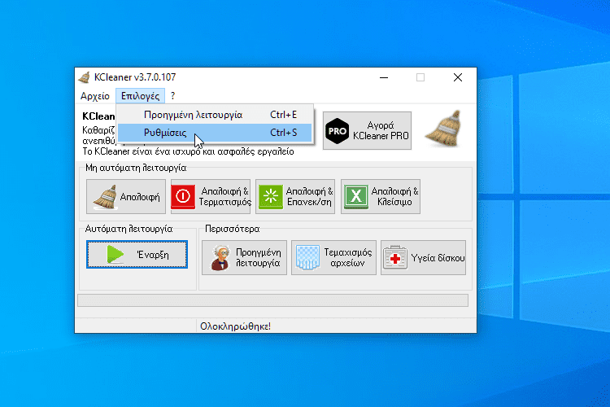Screen dimensions: 610x407
Task: Click the Ctrl+E shortcut label
Action: point(283,115)
